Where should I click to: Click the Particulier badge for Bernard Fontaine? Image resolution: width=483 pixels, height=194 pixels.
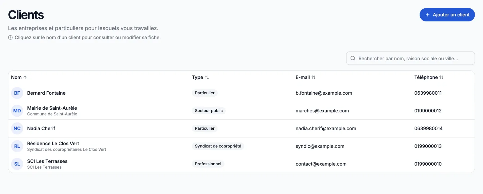click(x=205, y=93)
